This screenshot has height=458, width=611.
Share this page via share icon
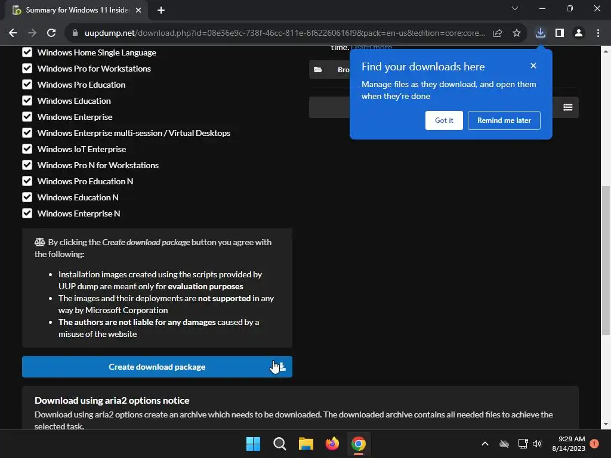tap(498, 33)
